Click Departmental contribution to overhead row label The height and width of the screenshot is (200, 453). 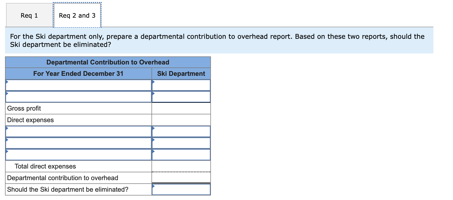pyautogui.click(x=63, y=178)
